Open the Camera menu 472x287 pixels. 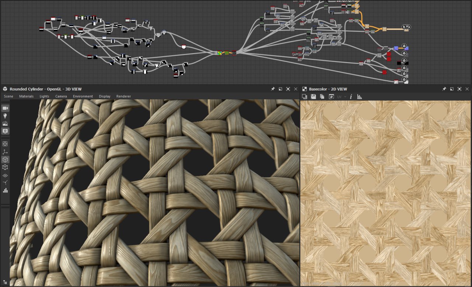61,96
